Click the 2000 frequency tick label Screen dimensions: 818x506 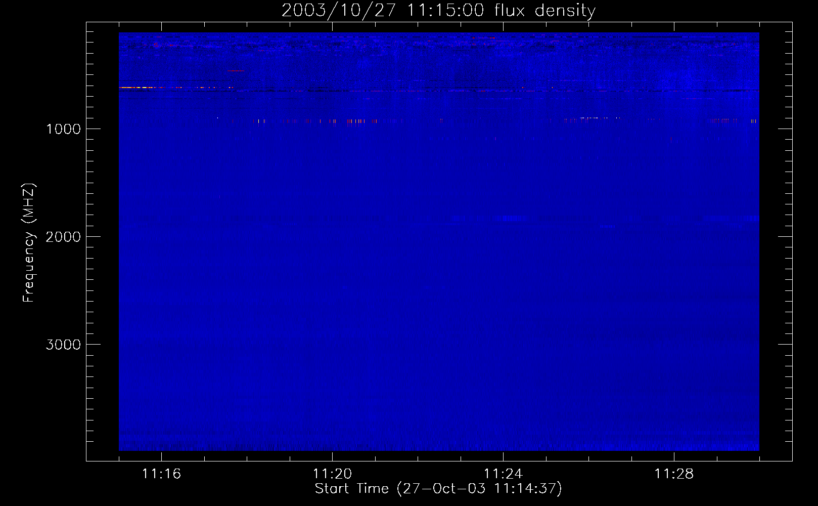click(63, 237)
